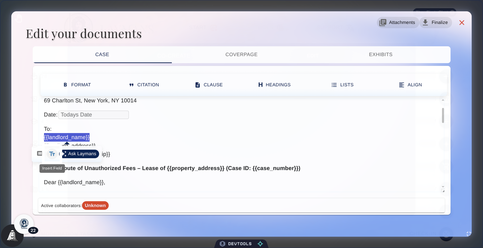Screen dimensions: 483x248
Task: Ask Laymans about the selected field
Action: point(80,154)
